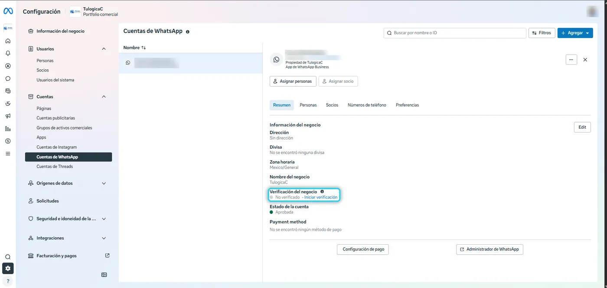Open the Home icon in left rail
607x288 pixels.
coord(8,41)
